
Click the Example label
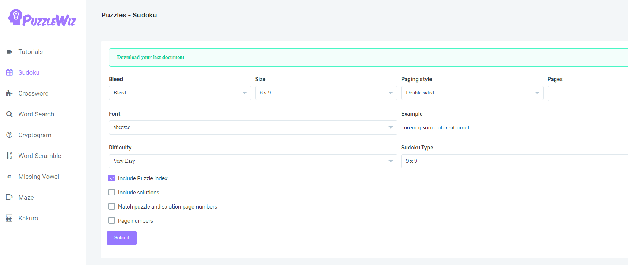412,114
